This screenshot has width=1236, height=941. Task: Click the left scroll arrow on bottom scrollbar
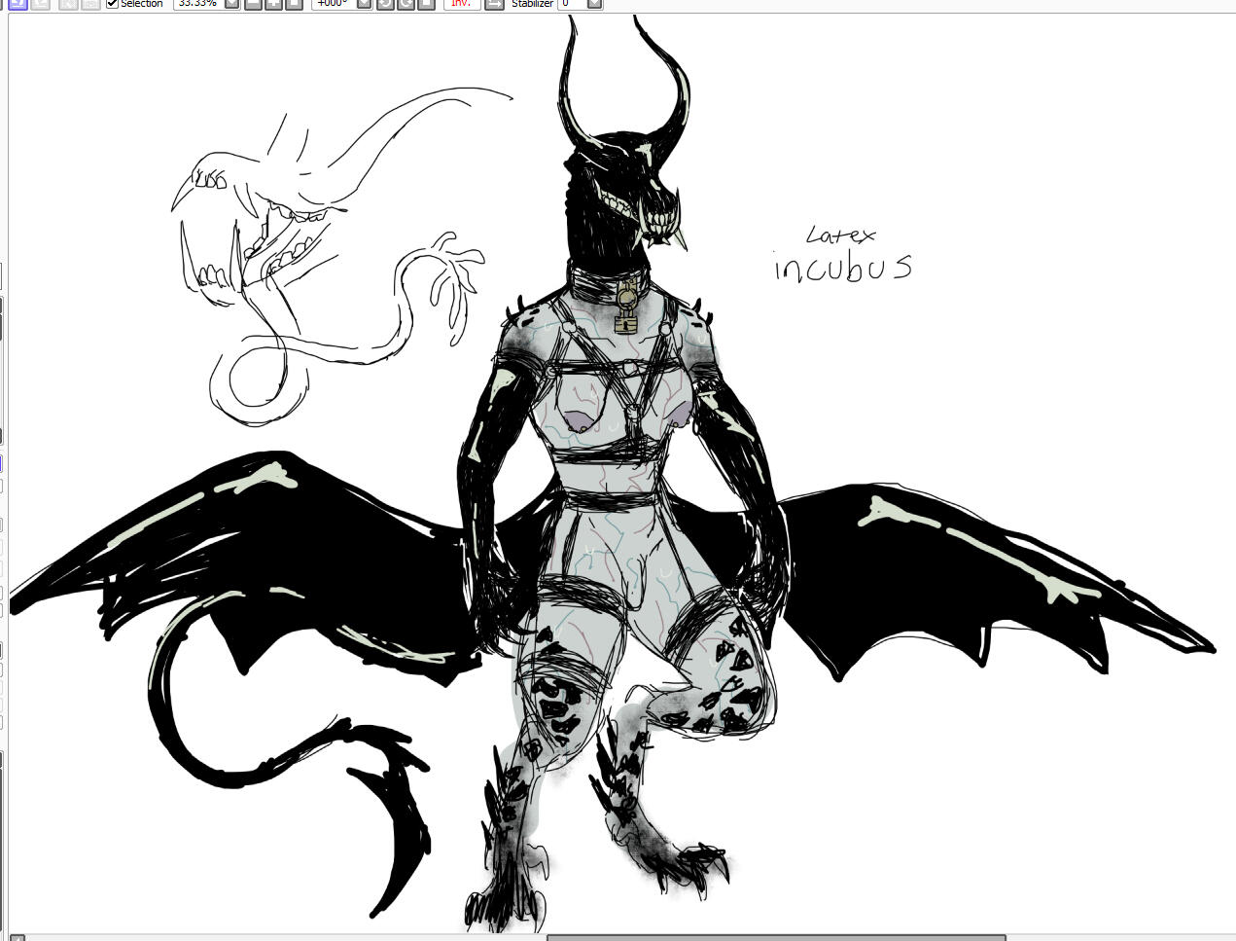pyautogui.click(x=17, y=937)
